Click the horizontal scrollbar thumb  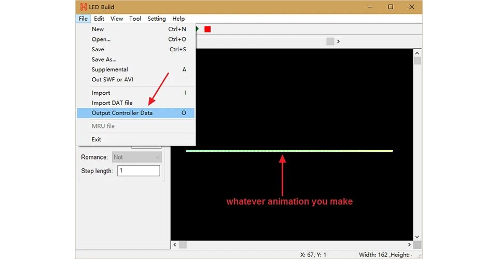183,244
